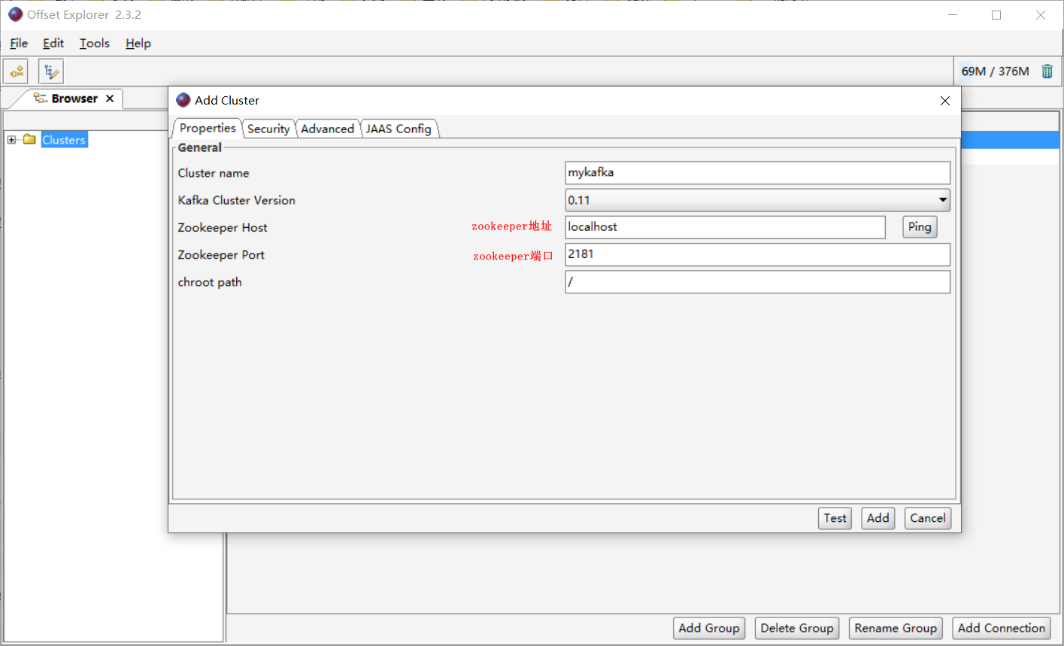Switch to the JAAS Config tab
The height and width of the screenshot is (646, 1064).
pyautogui.click(x=399, y=129)
